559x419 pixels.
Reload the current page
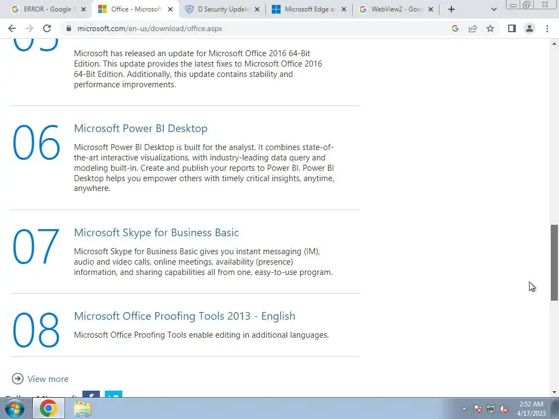coord(47,28)
